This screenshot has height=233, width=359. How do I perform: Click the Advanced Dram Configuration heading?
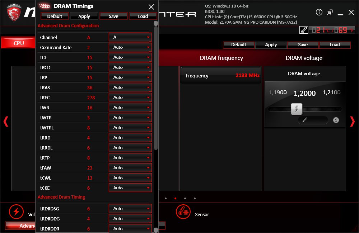click(x=68, y=25)
